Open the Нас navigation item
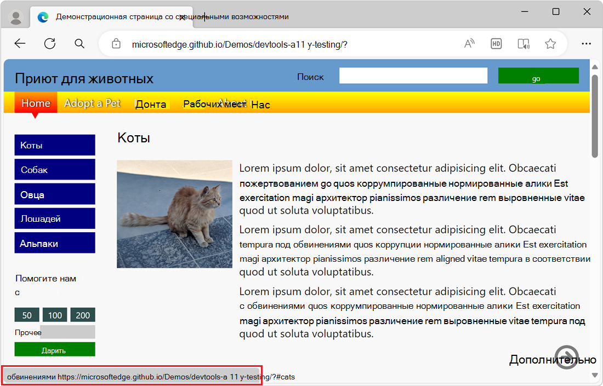 261,105
